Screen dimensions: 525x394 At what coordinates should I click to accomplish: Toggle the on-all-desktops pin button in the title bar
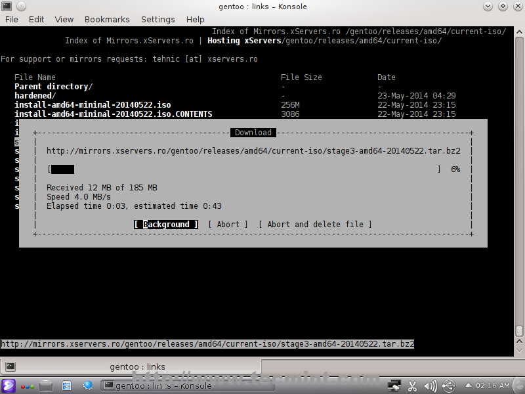coord(22,6)
